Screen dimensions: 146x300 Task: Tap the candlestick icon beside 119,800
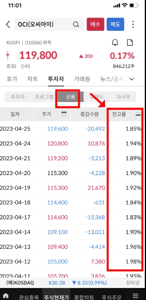coord(8,55)
